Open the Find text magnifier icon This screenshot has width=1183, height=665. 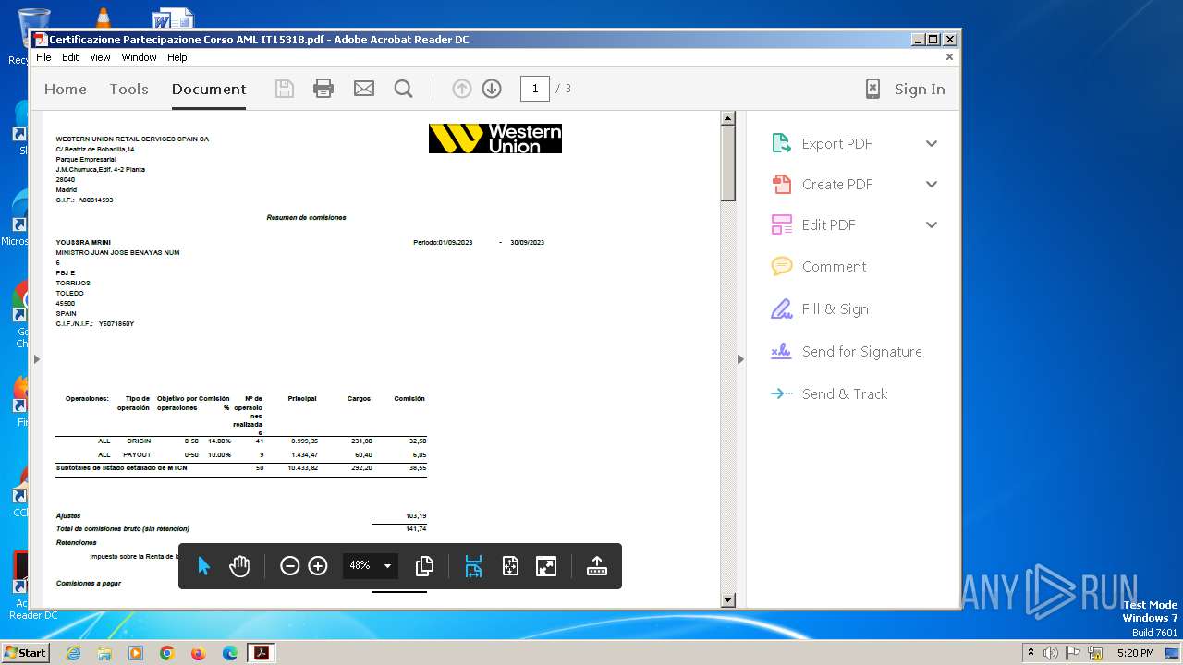(403, 89)
